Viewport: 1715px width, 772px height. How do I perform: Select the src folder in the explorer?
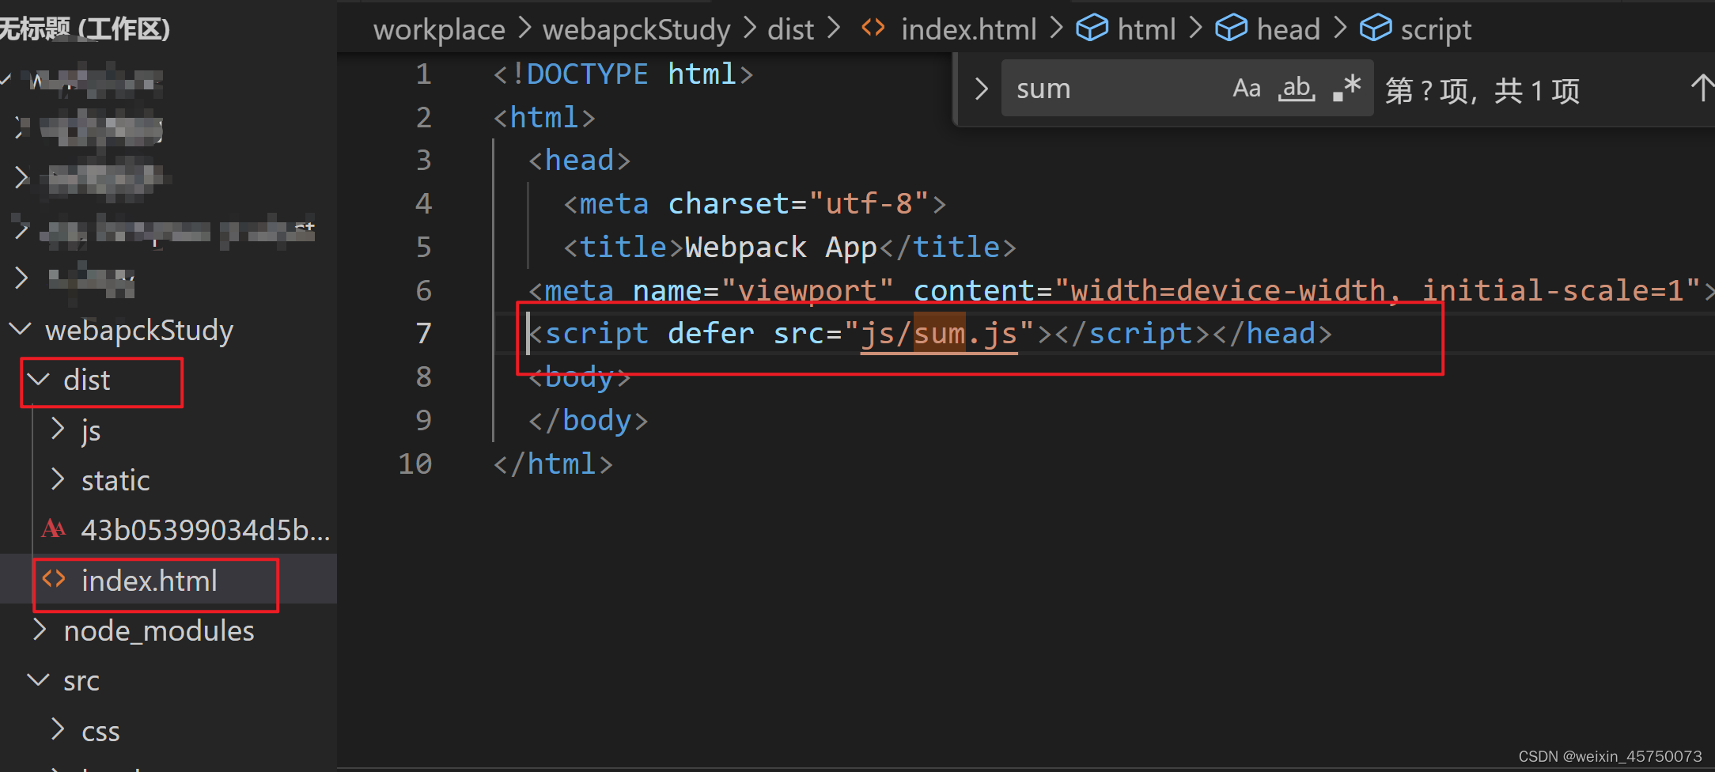[x=81, y=680]
